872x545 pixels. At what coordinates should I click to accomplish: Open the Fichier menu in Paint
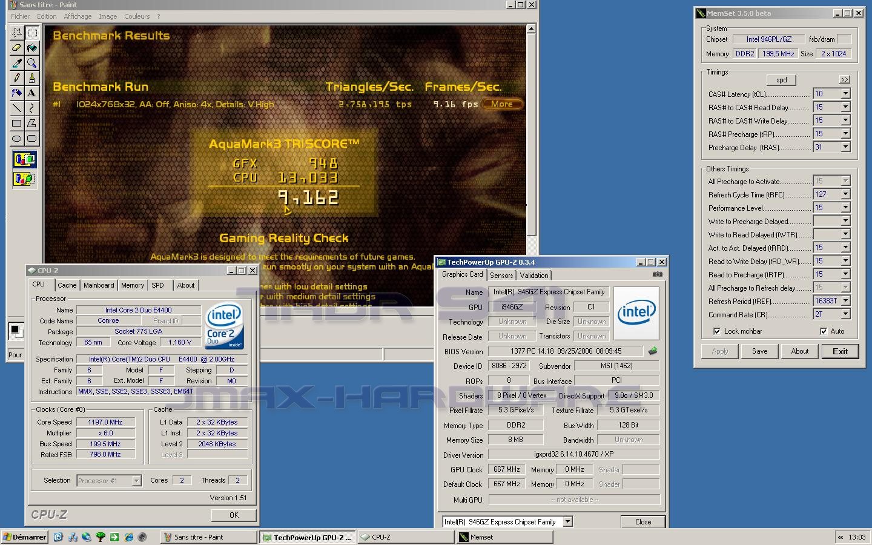point(20,16)
